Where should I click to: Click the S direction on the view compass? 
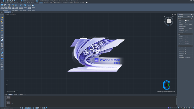pos(169,25)
